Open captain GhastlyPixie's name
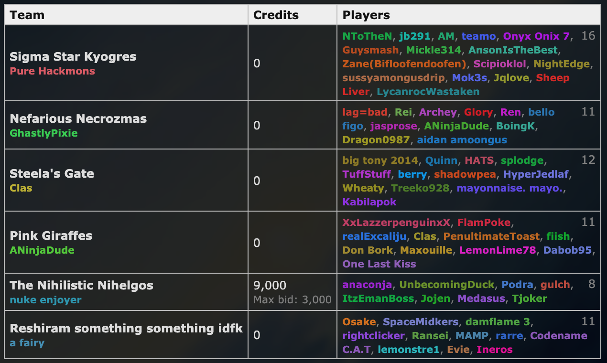 (x=43, y=133)
